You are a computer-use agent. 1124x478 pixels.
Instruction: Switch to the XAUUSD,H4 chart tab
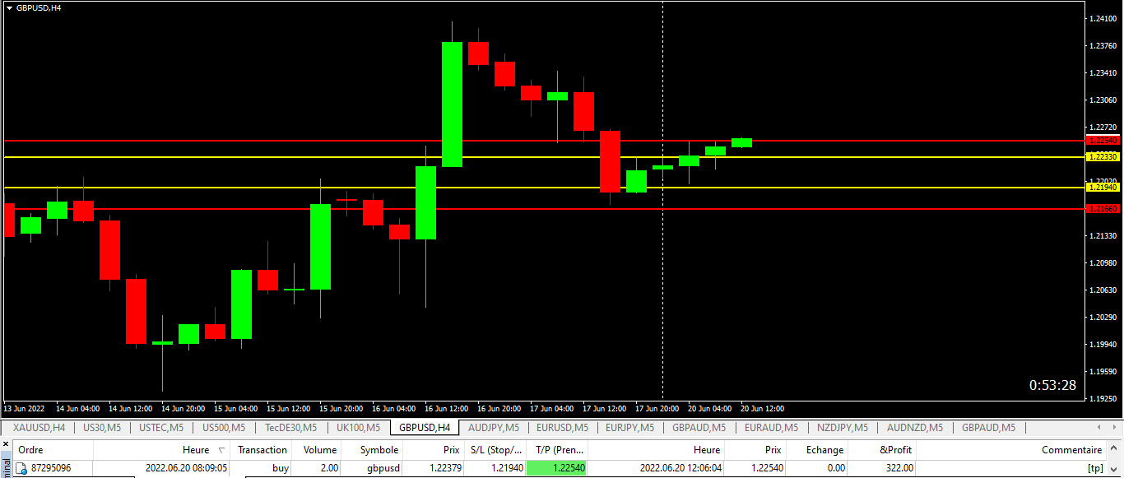tap(39, 428)
